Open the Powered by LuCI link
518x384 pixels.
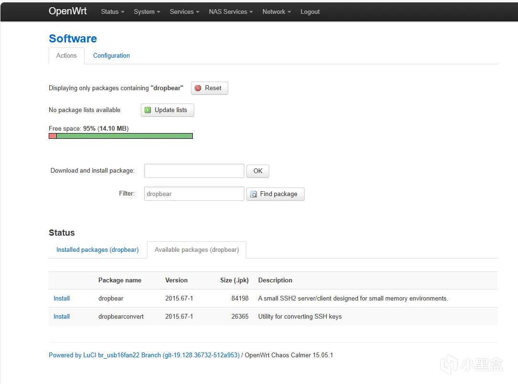click(144, 355)
